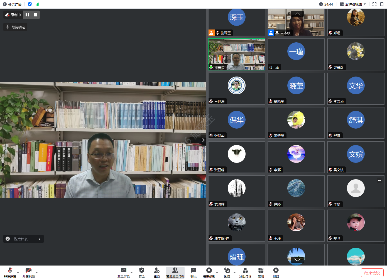
Task: Open the Security (安全) shield icon
Action: [142, 270]
